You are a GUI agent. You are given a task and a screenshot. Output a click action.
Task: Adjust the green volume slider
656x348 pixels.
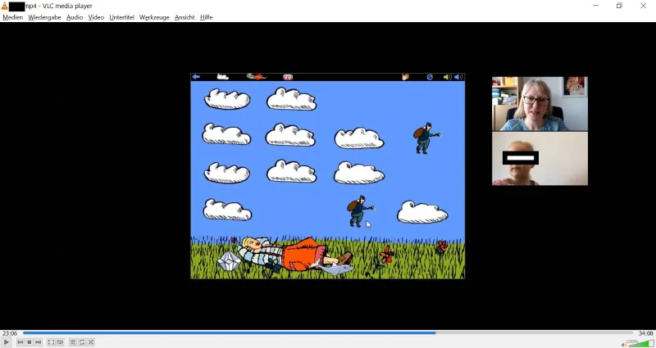point(641,343)
